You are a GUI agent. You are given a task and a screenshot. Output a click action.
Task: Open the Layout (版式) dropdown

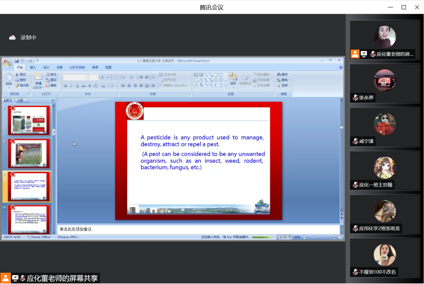(53, 74)
